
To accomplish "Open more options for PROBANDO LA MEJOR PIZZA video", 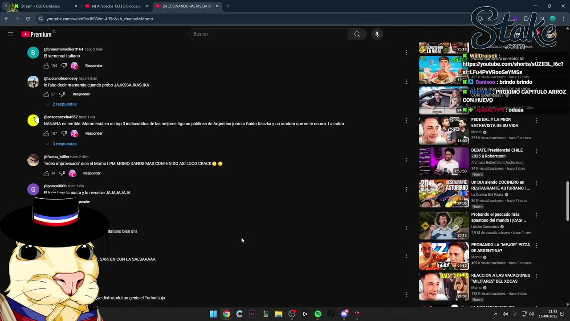I will (x=536, y=246).
